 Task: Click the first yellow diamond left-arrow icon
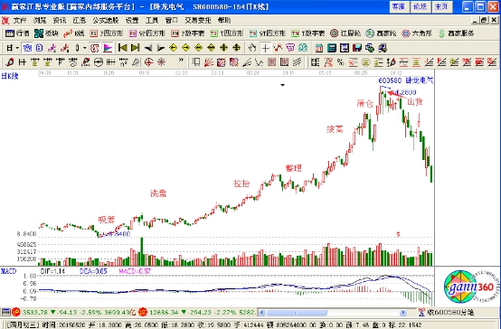(x=173, y=48)
